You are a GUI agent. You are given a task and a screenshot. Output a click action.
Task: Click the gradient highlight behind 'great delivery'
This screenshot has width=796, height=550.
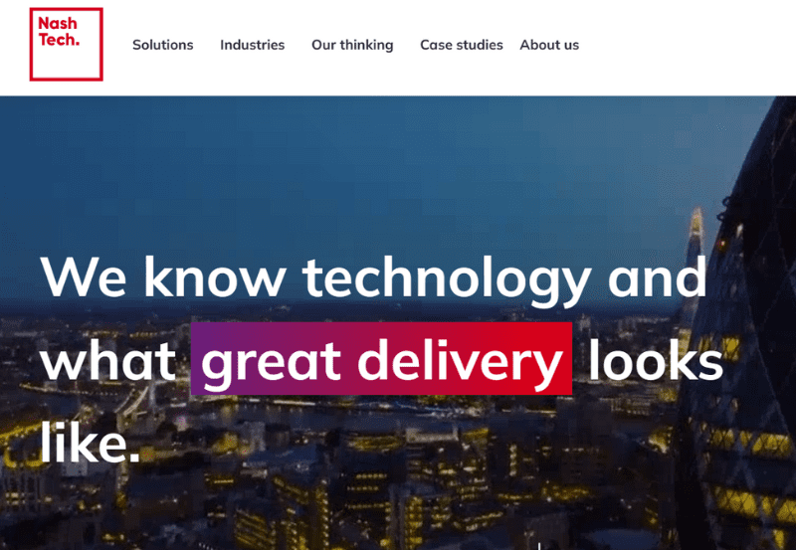(381, 359)
